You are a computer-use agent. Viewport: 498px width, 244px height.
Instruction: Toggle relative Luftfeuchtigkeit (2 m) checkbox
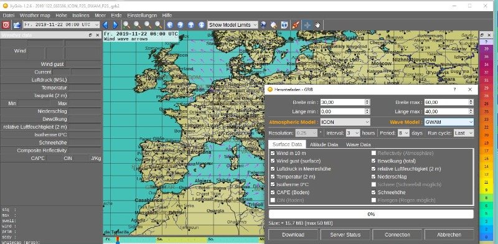tap(374, 169)
